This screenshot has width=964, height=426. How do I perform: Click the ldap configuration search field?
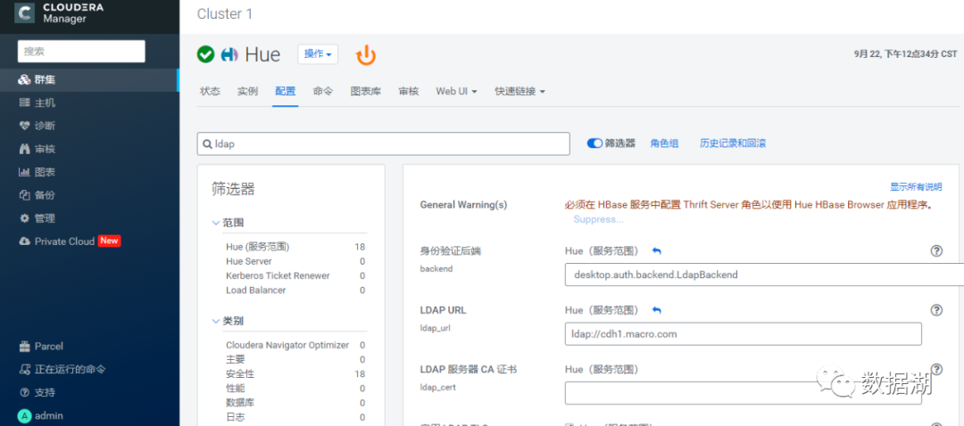pyautogui.click(x=384, y=143)
